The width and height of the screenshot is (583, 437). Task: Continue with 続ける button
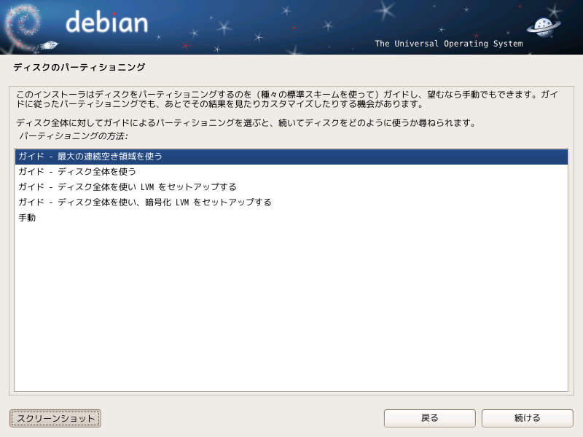(527, 418)
